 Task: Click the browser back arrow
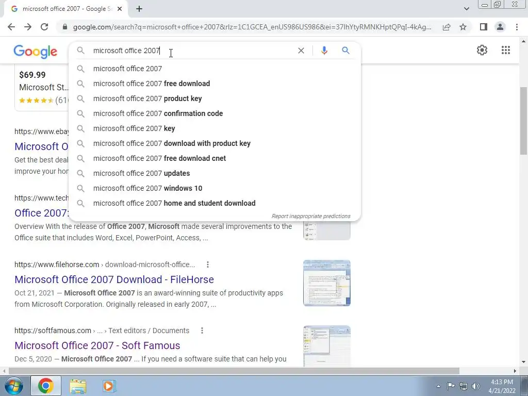coord(11,27)
